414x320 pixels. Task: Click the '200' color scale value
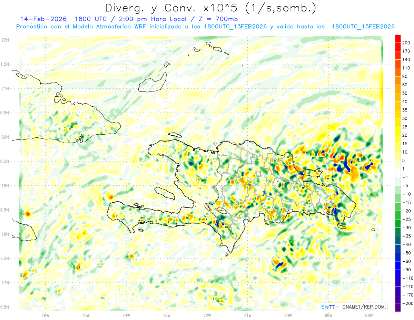coord(406,42)
